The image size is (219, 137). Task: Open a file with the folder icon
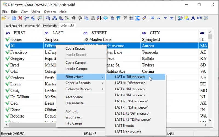[x=4, y=18]
